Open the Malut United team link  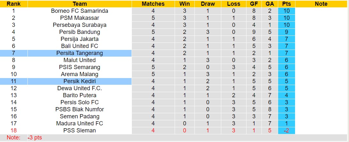tap(80, 60)
